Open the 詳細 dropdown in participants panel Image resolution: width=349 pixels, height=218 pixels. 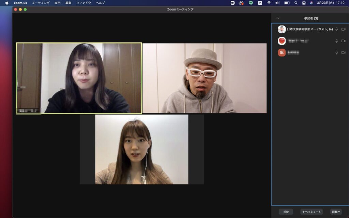[336, 212]
